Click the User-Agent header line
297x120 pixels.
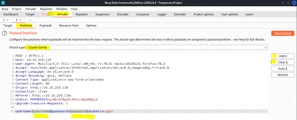coord(90,64)
